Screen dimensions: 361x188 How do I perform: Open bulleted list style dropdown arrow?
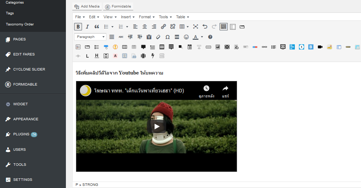pyautogui.click(x=112, y=27)
